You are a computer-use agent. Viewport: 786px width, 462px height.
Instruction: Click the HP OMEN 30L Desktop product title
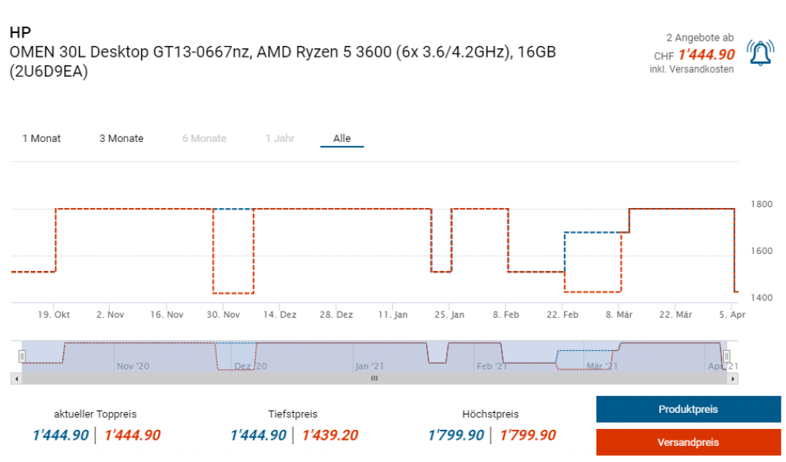pyautogui.click(x=282, y=52)
